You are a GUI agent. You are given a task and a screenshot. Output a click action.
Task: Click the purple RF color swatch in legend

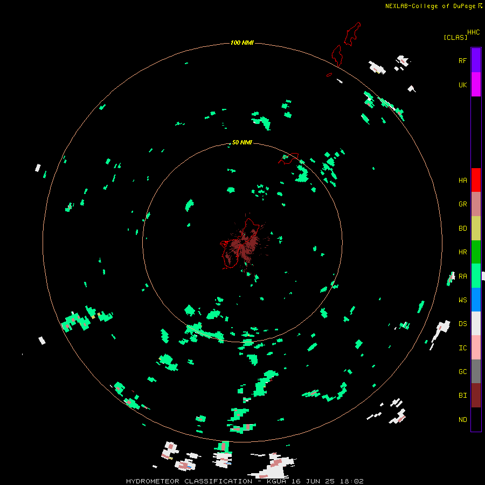476,60
